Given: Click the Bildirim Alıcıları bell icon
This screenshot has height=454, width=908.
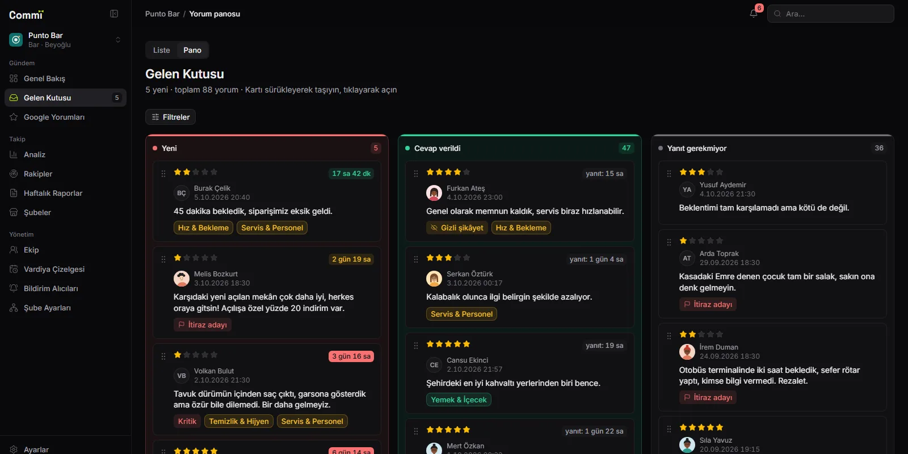Looking at the screenshot, I should [x=14, y=288].
